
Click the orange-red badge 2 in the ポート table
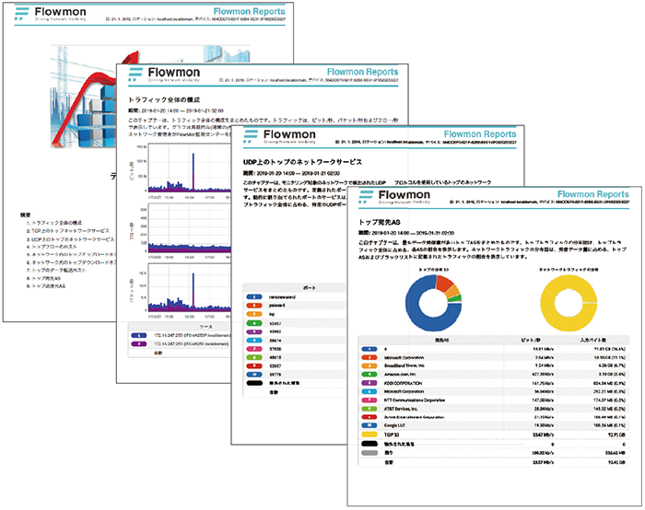(254, 306)
